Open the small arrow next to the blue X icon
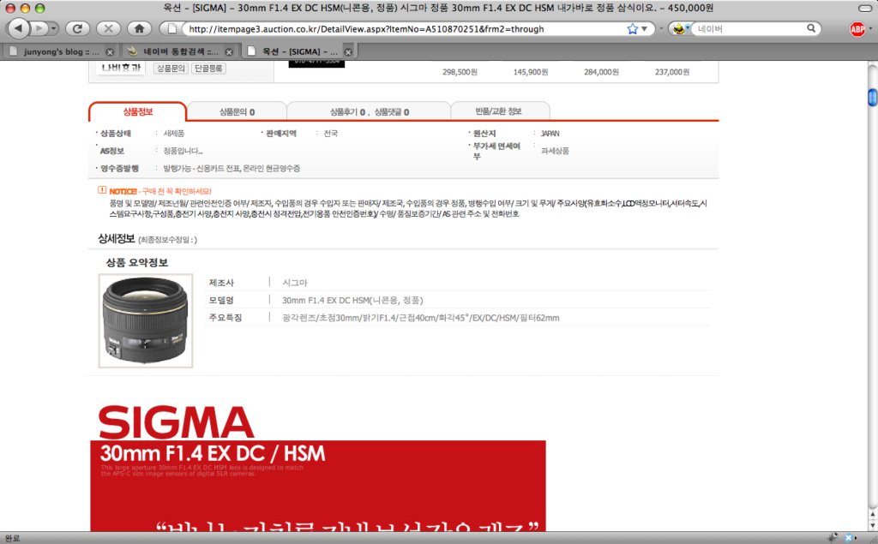This screenshot has width=878, height=544. (856, 538)
